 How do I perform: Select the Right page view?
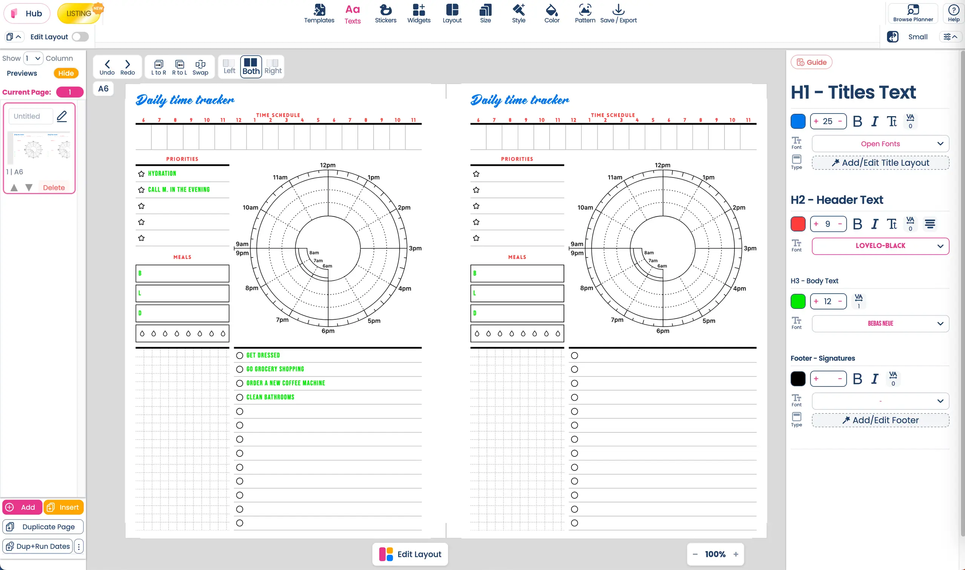273,67
